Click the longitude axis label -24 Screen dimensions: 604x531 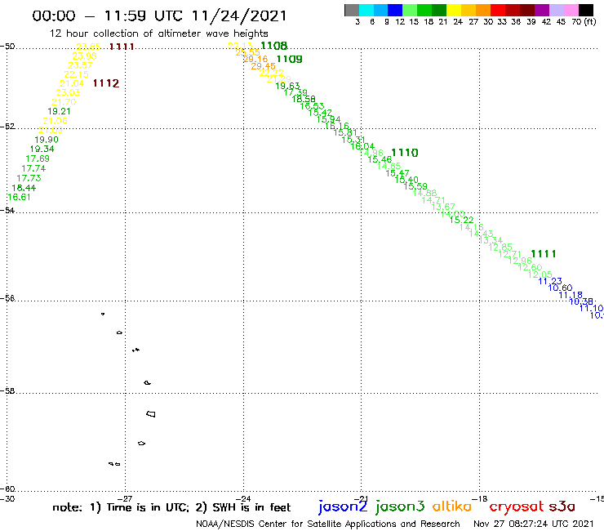tap(244, 499)
